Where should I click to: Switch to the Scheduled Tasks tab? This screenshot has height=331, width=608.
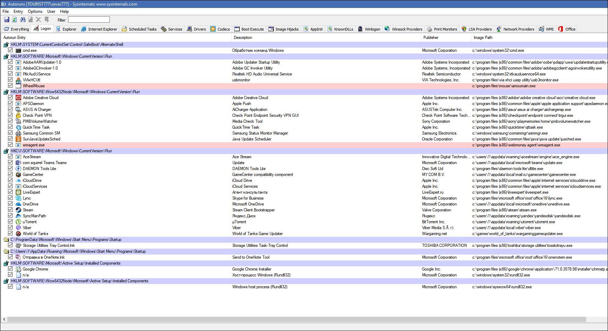pos(139,29)
